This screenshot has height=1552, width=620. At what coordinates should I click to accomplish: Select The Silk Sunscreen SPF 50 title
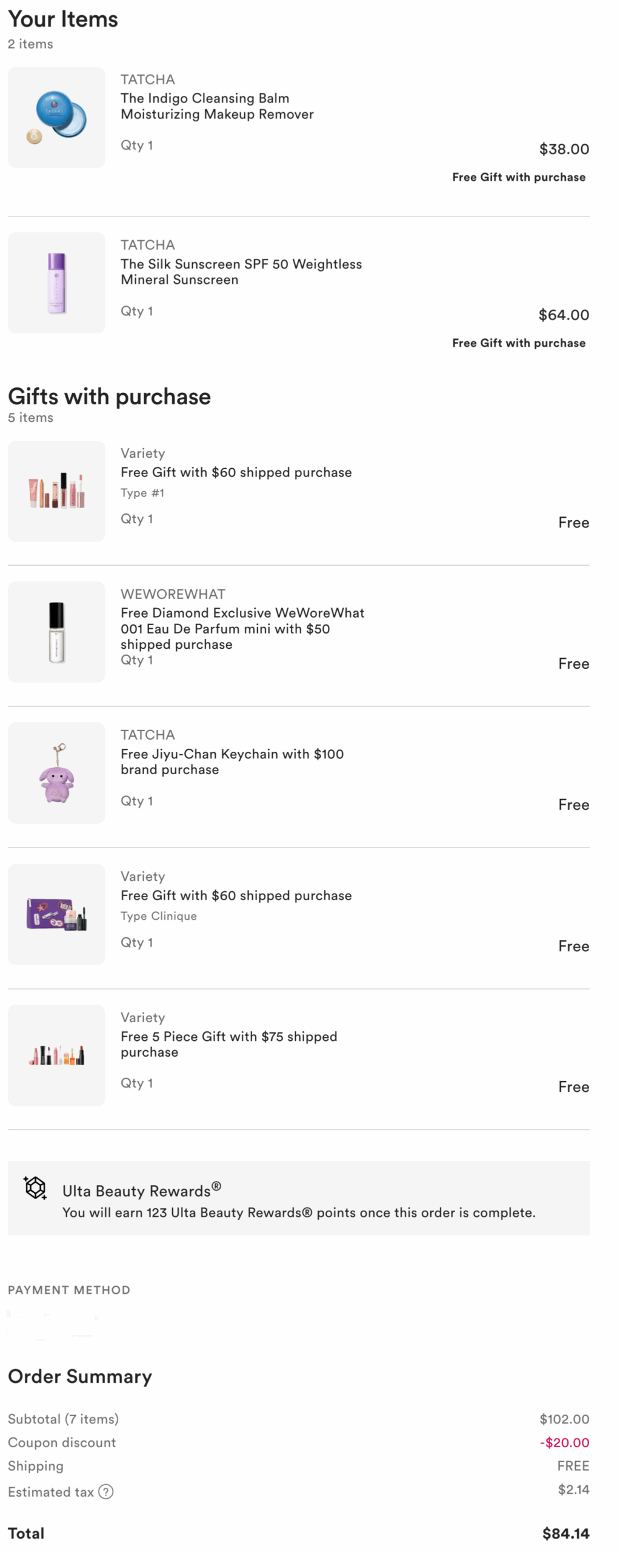pyautogui.click(x=241, y=272)
